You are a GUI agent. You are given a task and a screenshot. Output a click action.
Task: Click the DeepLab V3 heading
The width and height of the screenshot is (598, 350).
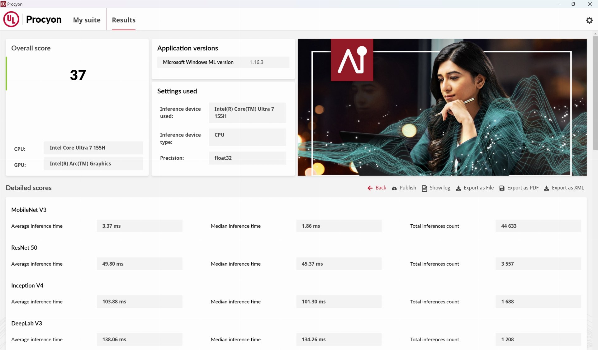point(26,323)
